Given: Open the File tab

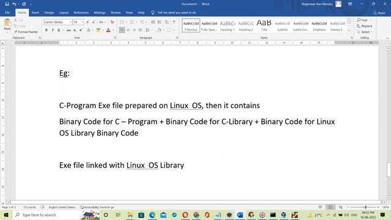Looking at the screenshot, I should [x=7, y=12].
